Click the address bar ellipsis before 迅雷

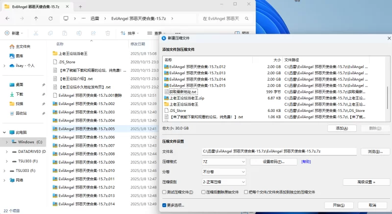(83, 19)
